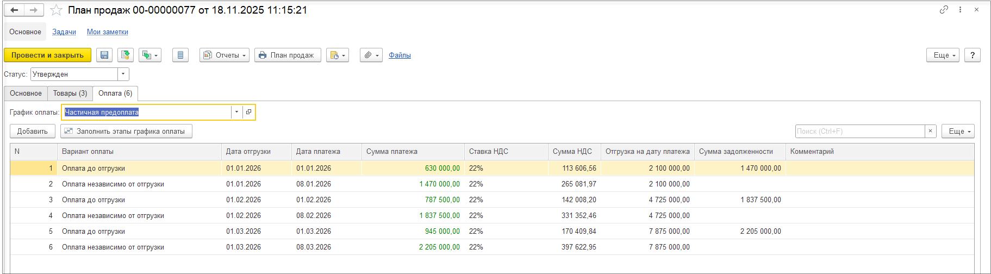Open the Отчеты dropdown menu
This screenshot has width=991, height=274.
tap(225, 55)
